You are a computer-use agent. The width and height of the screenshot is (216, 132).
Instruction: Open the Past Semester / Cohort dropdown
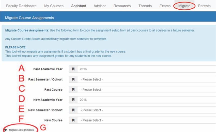tap(147, 79)
